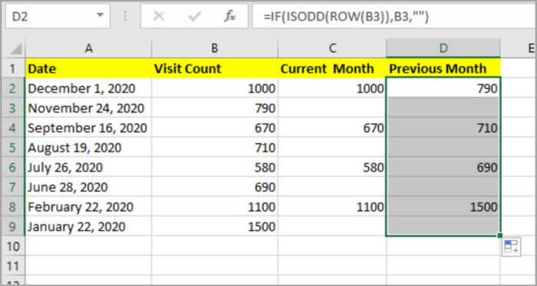This screenshot has width=537, height=286.
Task: Cancel the formula entry with X icon
Action: [159, 16]
